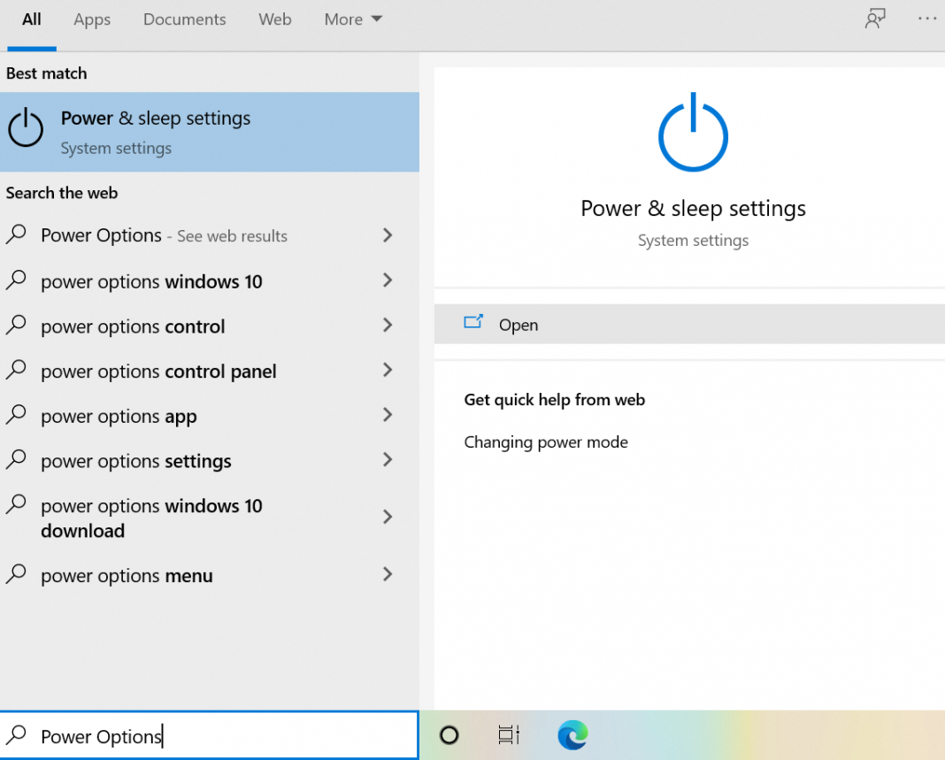Viewport: 945px width, 760px height.
Task: Expand power options control panel suggestion
Action: pyautogui.click(x=387, y=371)
